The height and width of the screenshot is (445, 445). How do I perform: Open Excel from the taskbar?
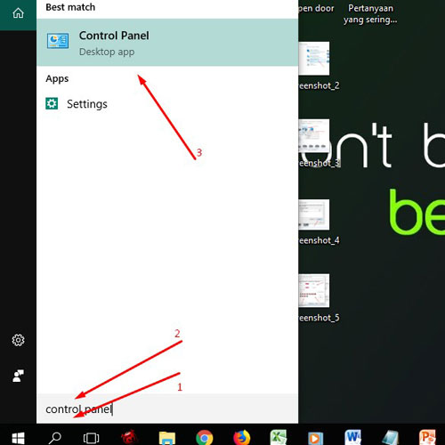279,438
